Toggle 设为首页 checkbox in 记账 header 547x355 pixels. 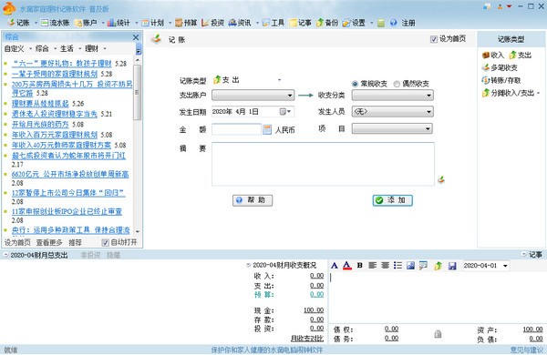[434, 39]
